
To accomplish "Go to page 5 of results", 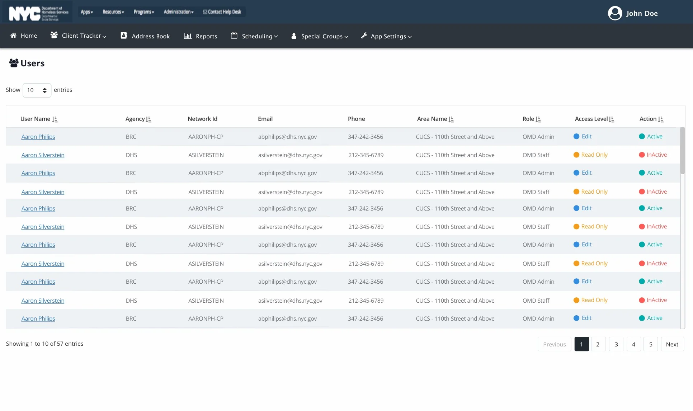I will 651,344.
